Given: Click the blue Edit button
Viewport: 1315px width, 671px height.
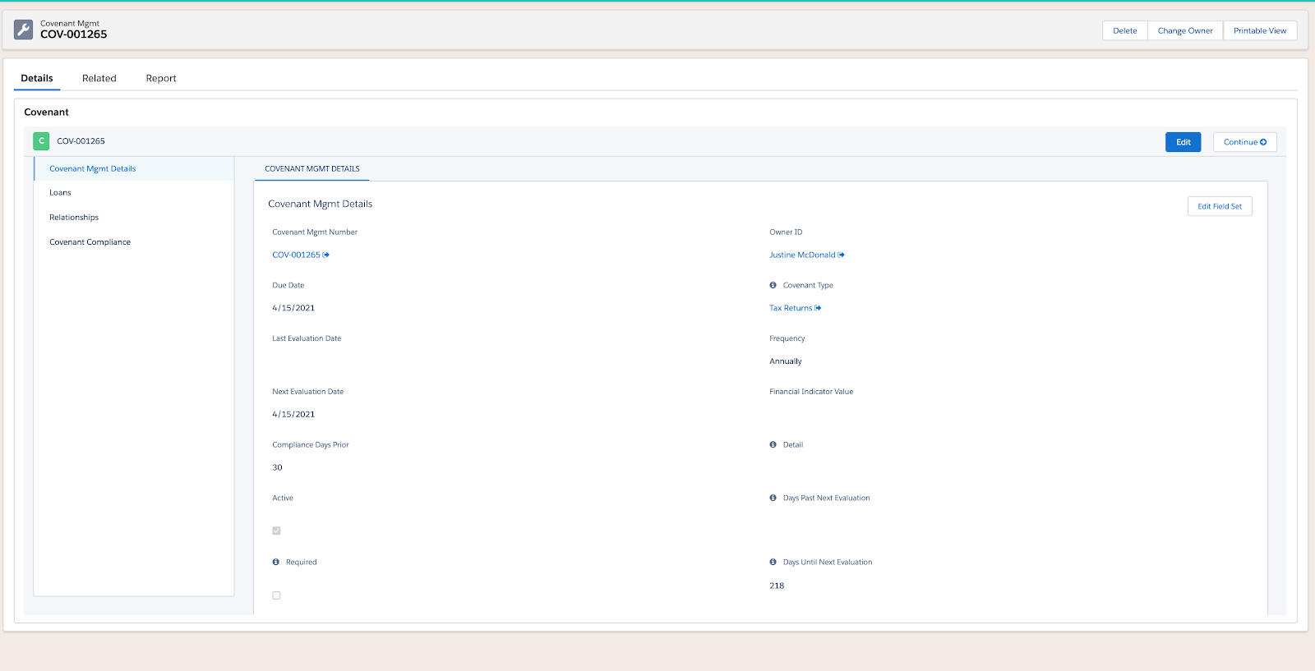Looking at the screenshot, I should (1183, 142).
